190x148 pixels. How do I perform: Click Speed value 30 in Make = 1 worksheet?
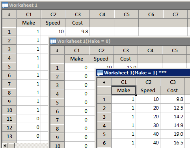[x=148, y=125]
